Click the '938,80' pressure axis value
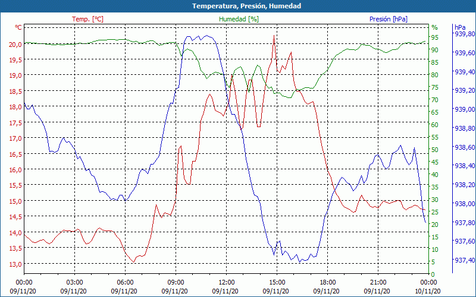Viewport: 476px width, 297px height. coord(465,128)
